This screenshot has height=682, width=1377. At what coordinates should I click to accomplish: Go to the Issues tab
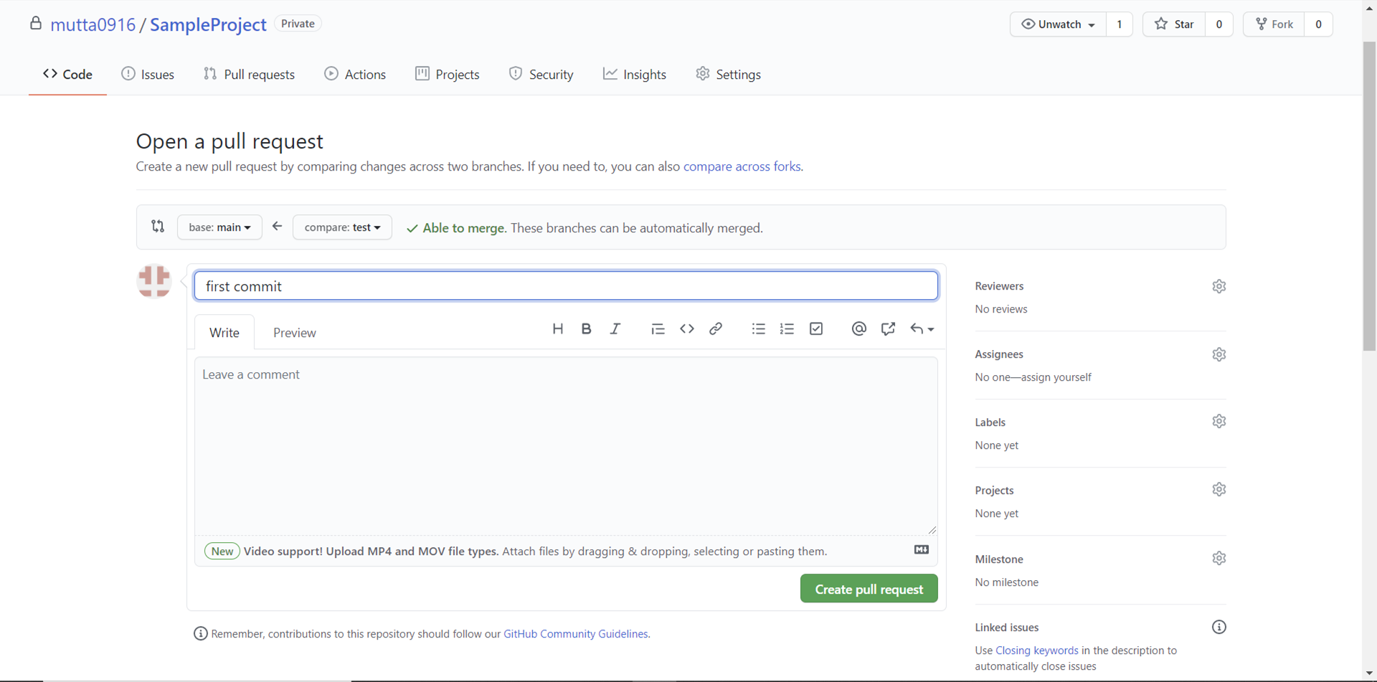coord(148,74)
